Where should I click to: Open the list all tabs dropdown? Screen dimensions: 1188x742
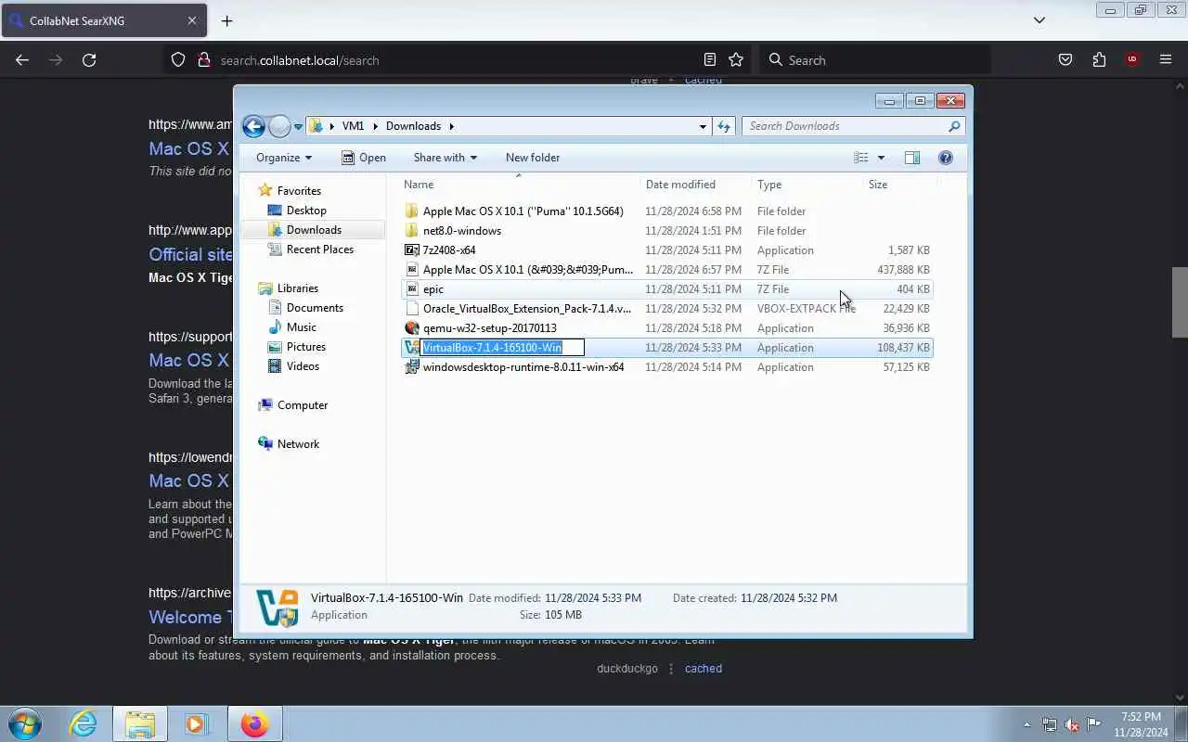click(1039, 20)
